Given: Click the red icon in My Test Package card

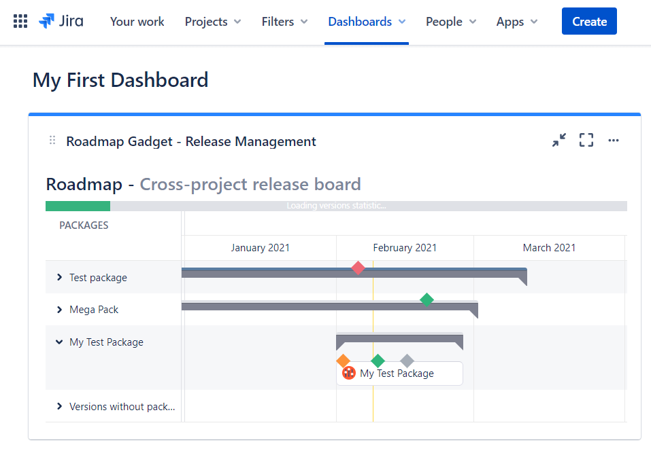Looking at the screenshot, I should [349, 374].
